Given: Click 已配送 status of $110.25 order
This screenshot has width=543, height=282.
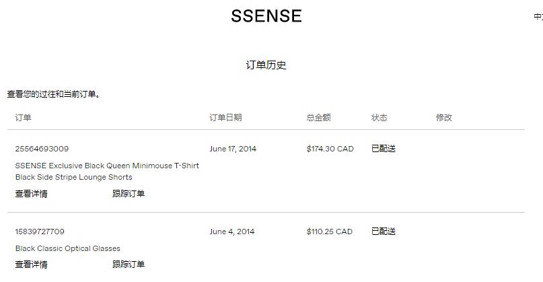Looking at the screenshot, I should point(383,232).
